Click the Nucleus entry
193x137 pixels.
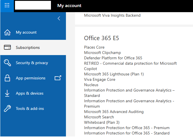coord(91,85)
